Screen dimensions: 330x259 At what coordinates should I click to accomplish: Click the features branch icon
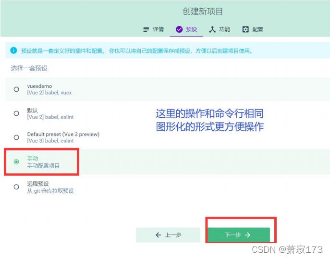click(x=212, y=29)
